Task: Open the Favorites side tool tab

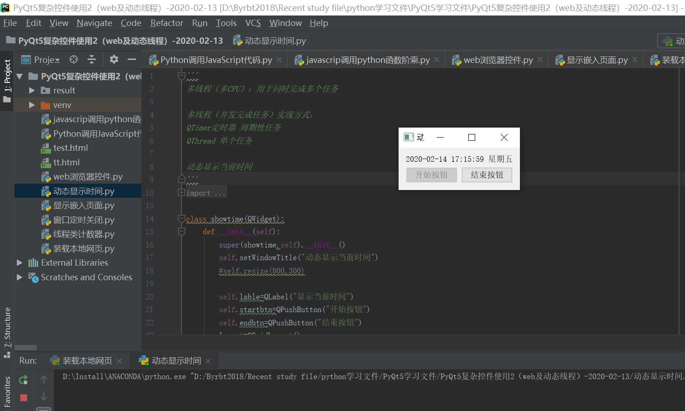Action: [7, 393]
